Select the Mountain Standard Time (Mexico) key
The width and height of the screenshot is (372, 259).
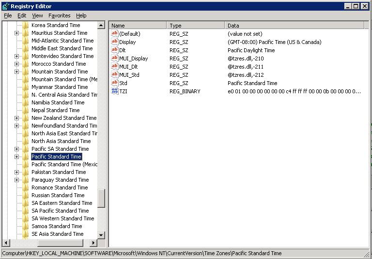64,79
